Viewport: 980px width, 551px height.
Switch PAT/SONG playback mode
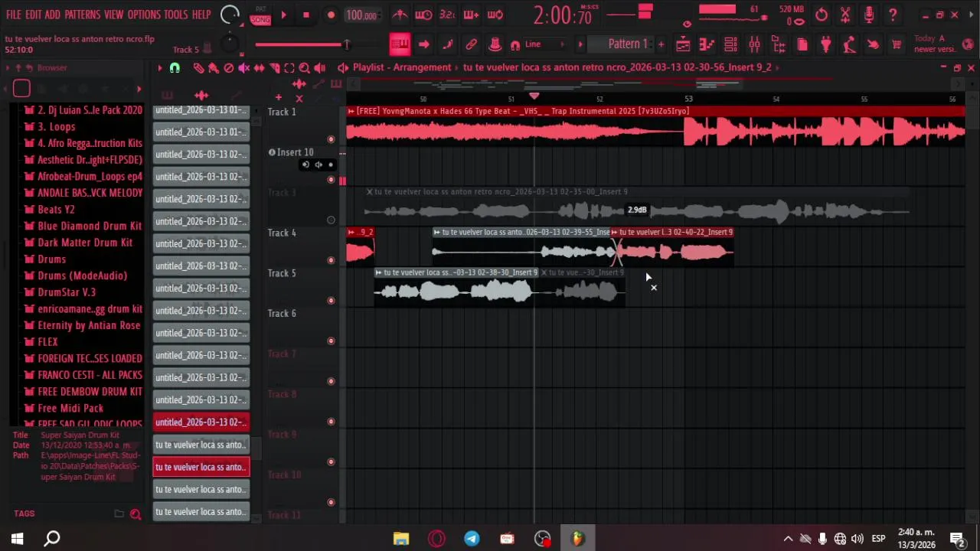point(260,15)
